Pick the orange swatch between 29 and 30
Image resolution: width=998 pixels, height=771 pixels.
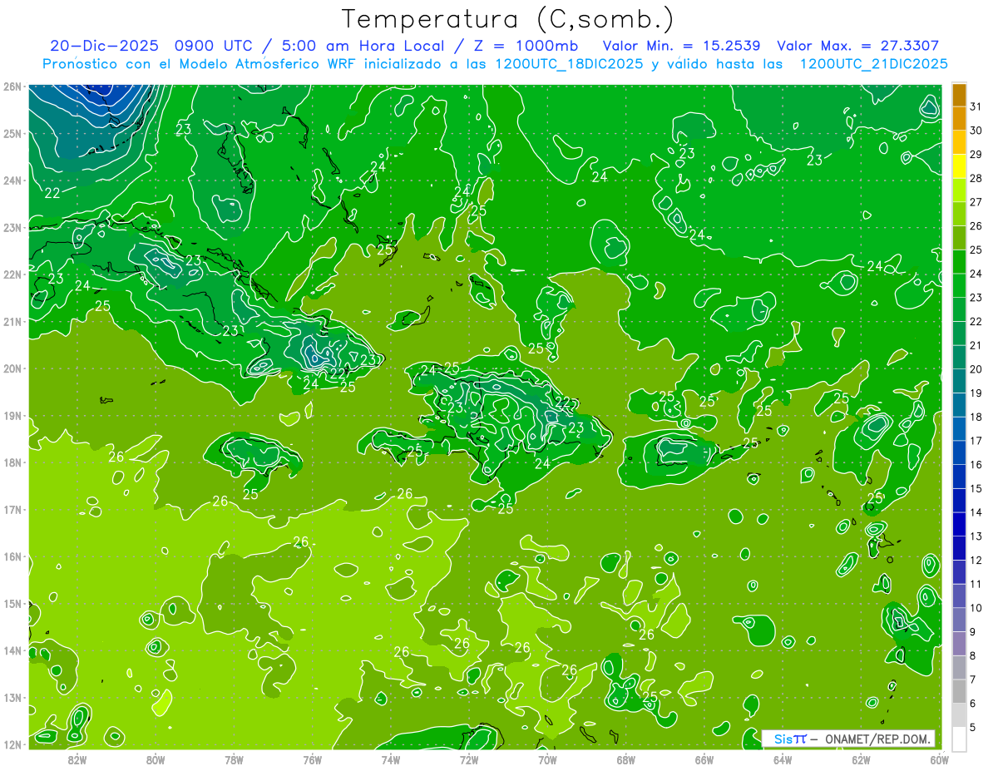959,143
